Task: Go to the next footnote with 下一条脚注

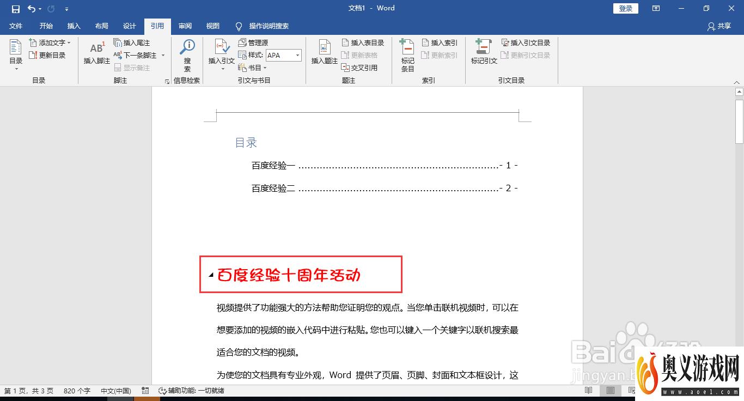Action: [x=135, y=55]
